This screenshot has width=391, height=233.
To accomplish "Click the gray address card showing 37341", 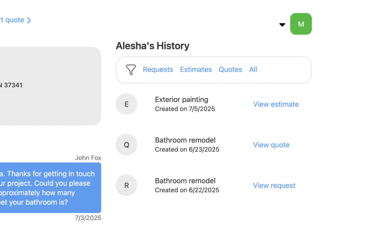I will point(50,86).
